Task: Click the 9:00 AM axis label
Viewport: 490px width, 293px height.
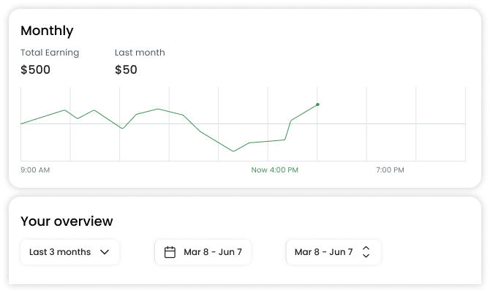Action: (x=35, y=170)
